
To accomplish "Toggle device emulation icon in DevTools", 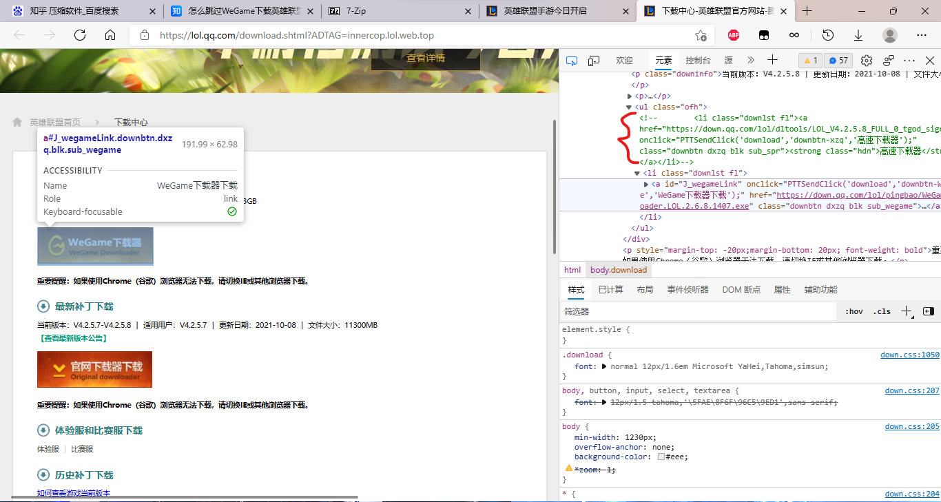I will [x=593, y=61].
